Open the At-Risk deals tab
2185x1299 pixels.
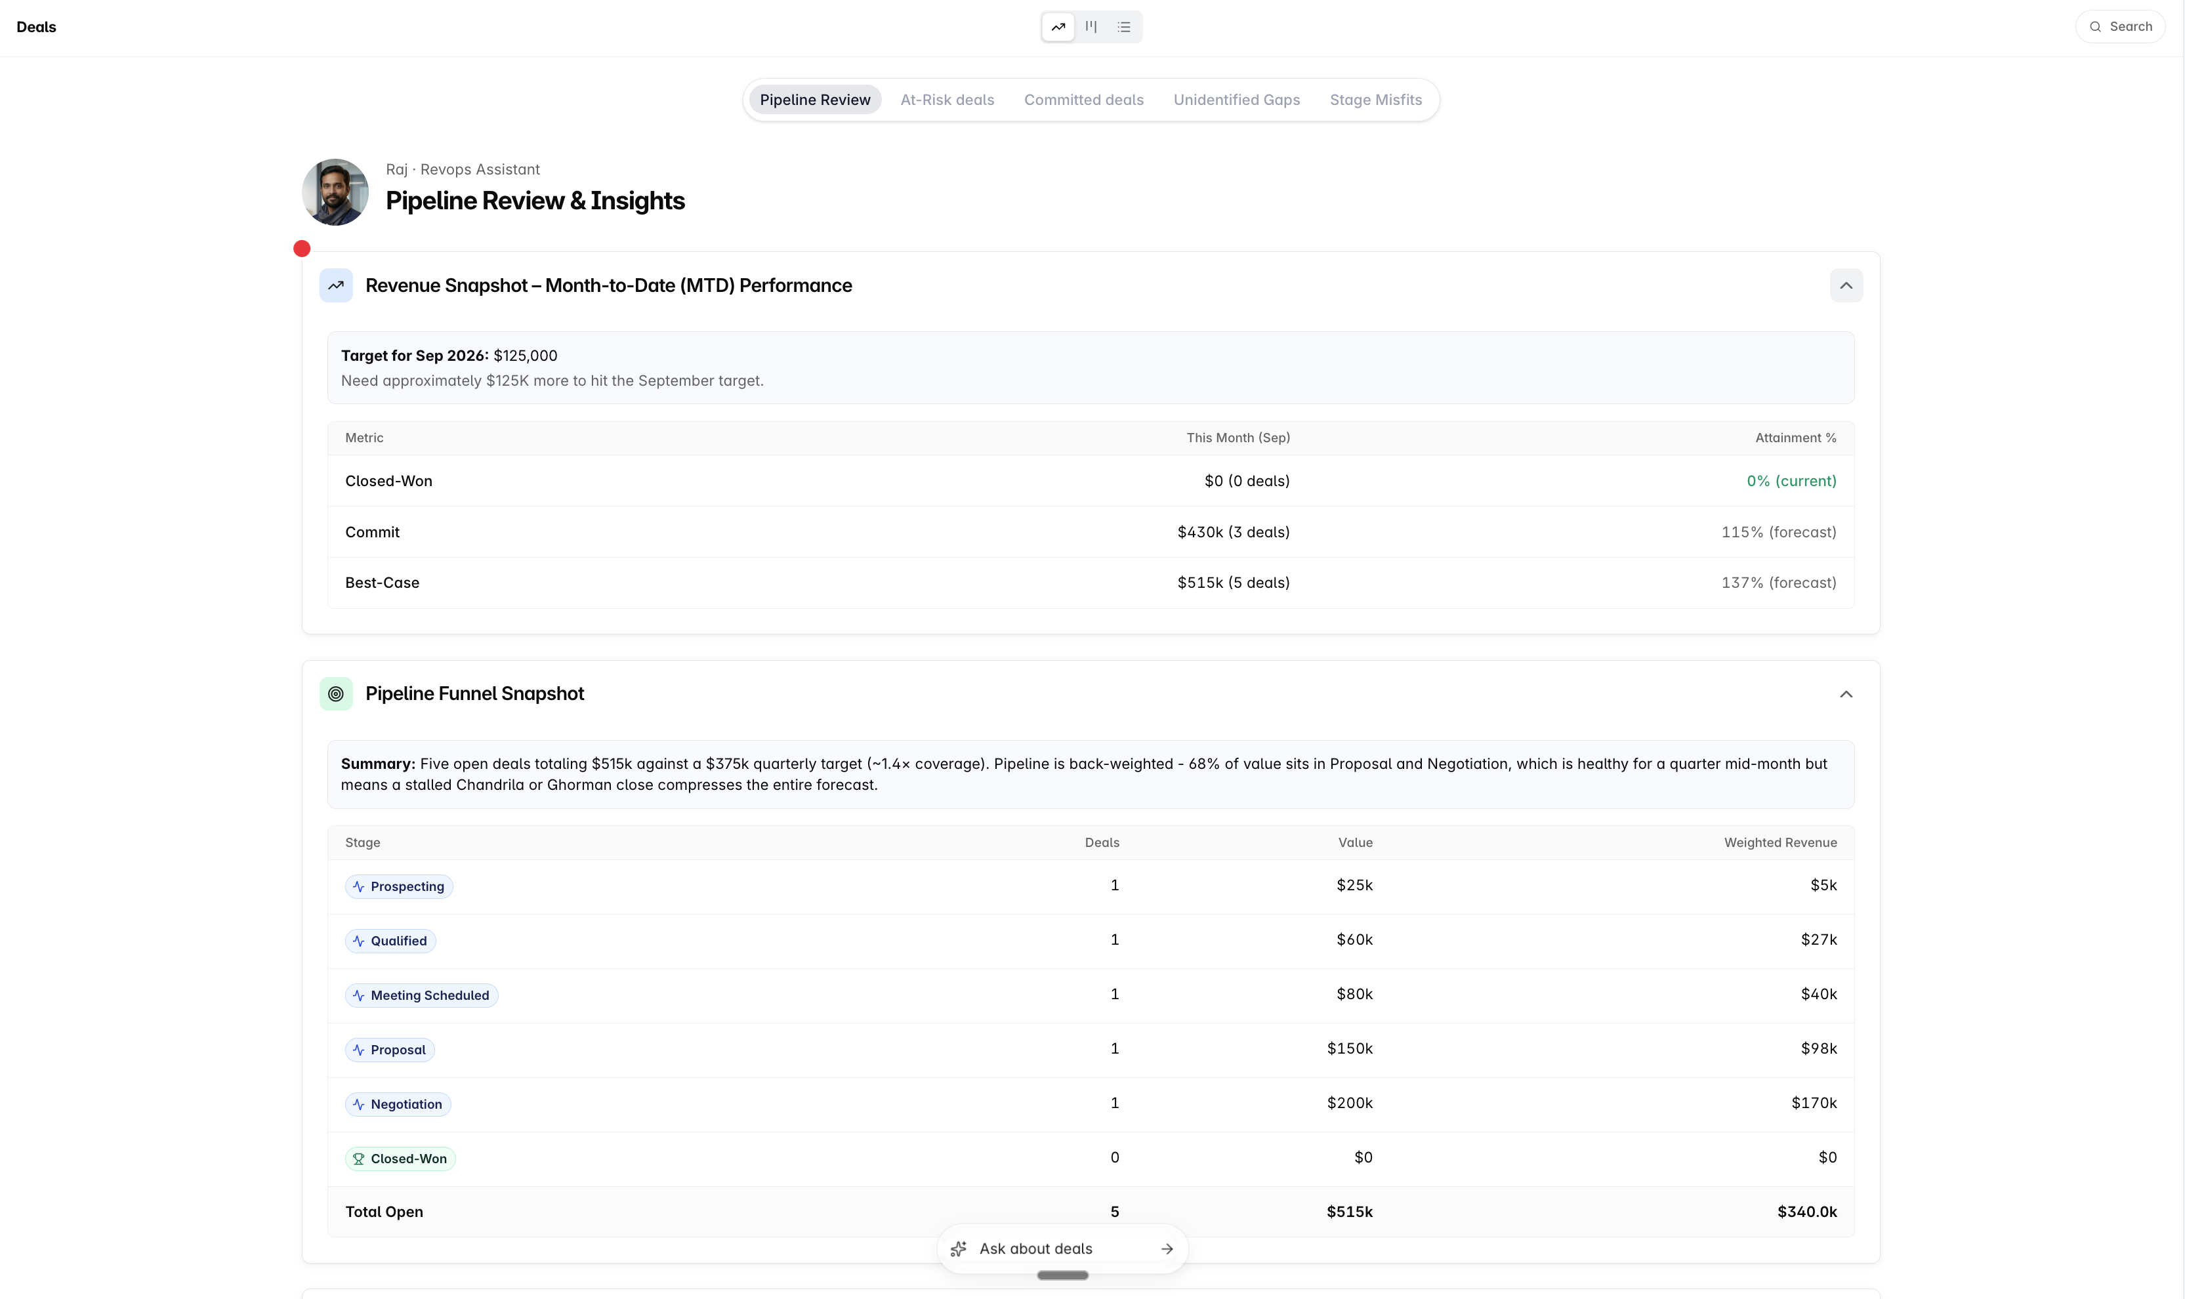coord(947,100)
